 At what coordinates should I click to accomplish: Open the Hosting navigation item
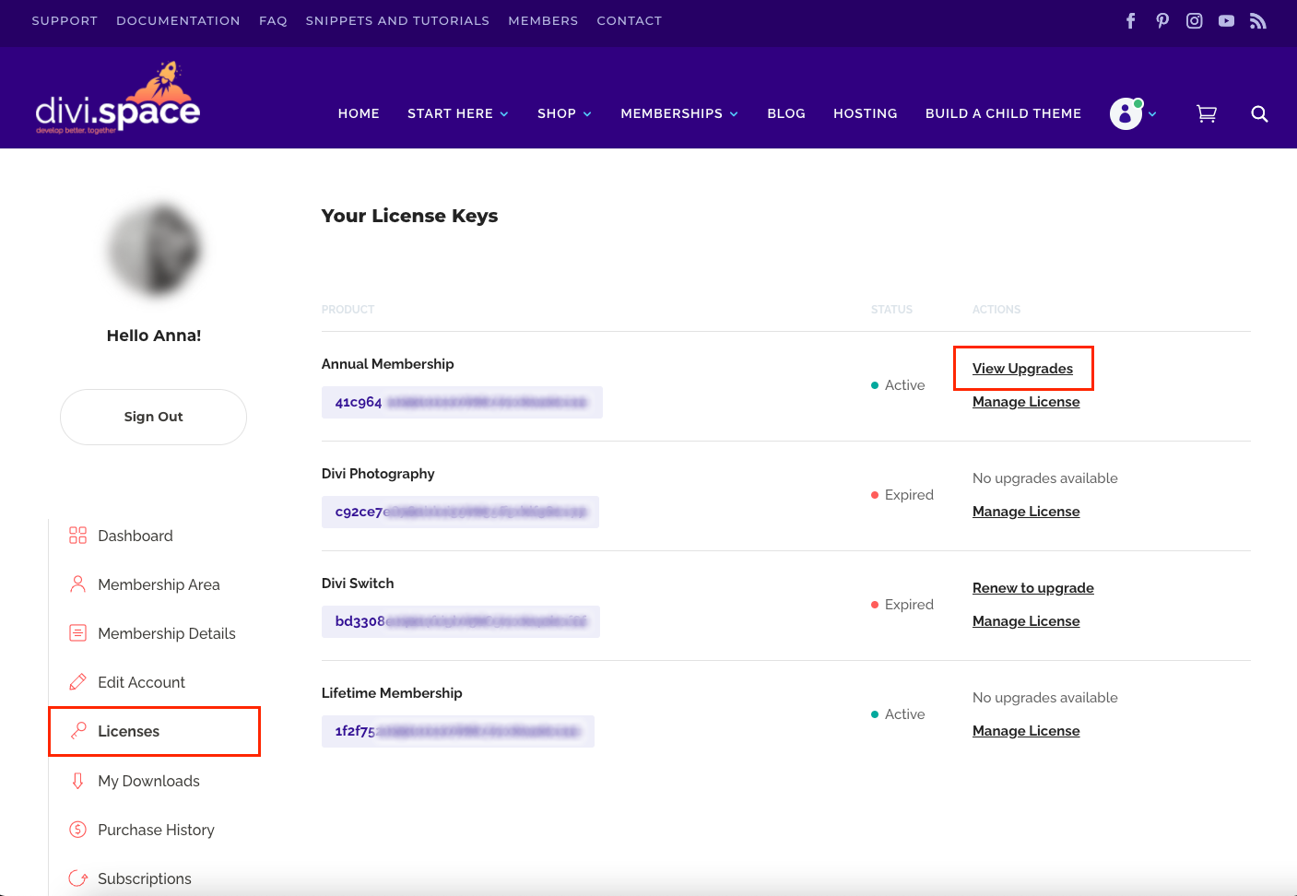(866, 113)
